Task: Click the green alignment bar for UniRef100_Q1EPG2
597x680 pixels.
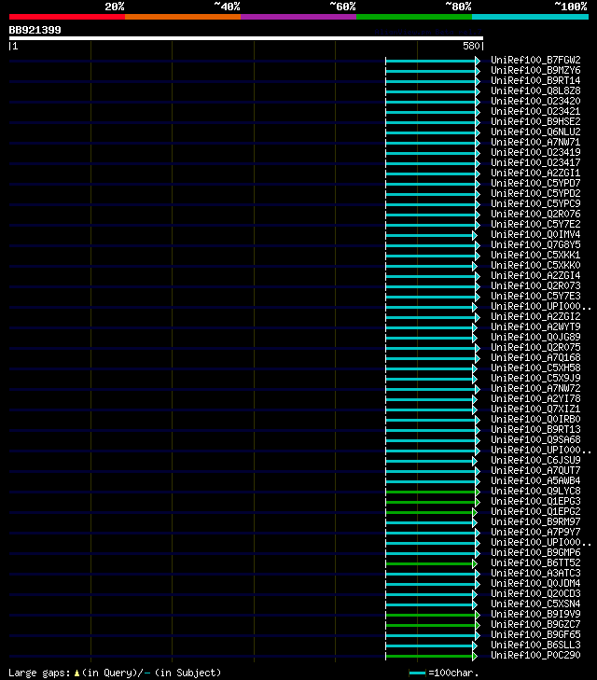Action: [429, 512]
